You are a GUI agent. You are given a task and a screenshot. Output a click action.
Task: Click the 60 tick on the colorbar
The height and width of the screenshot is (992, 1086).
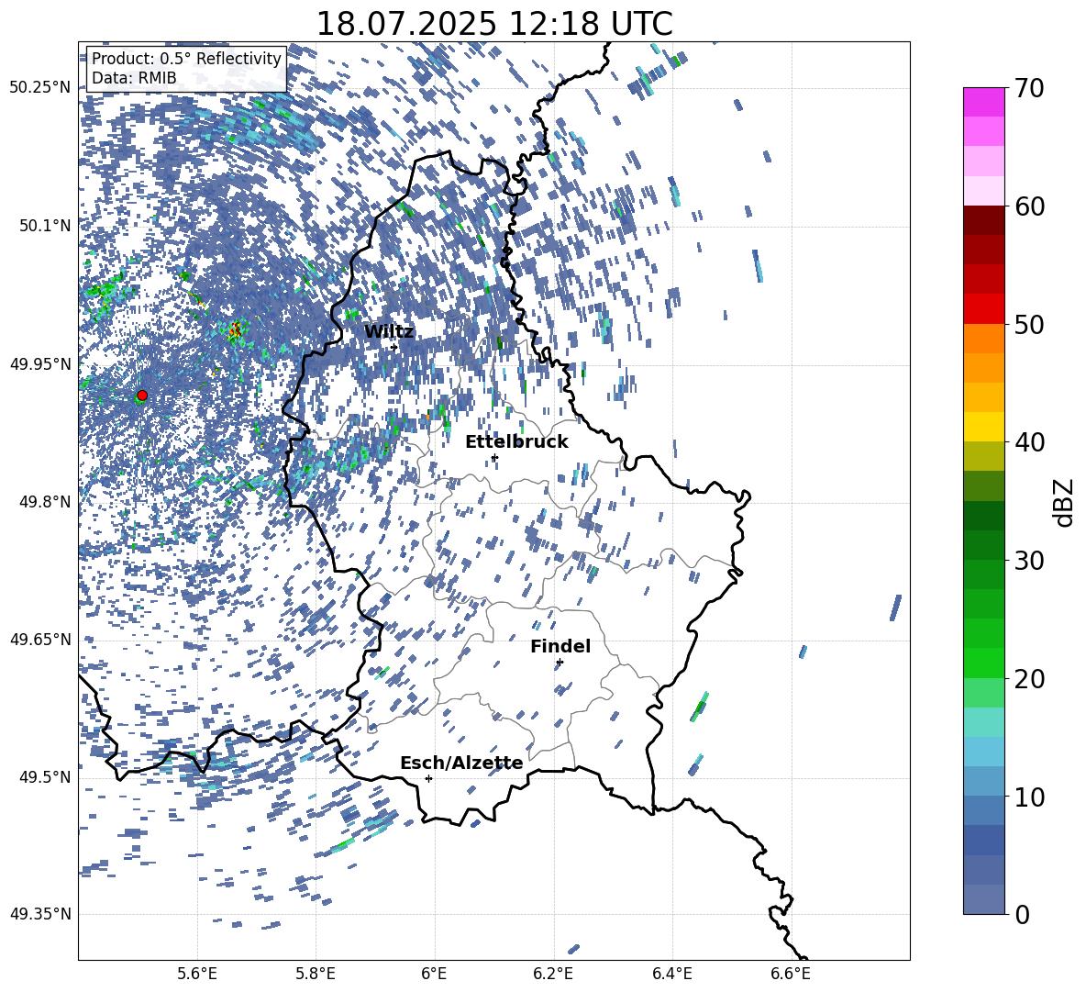tap(1029, 206)
